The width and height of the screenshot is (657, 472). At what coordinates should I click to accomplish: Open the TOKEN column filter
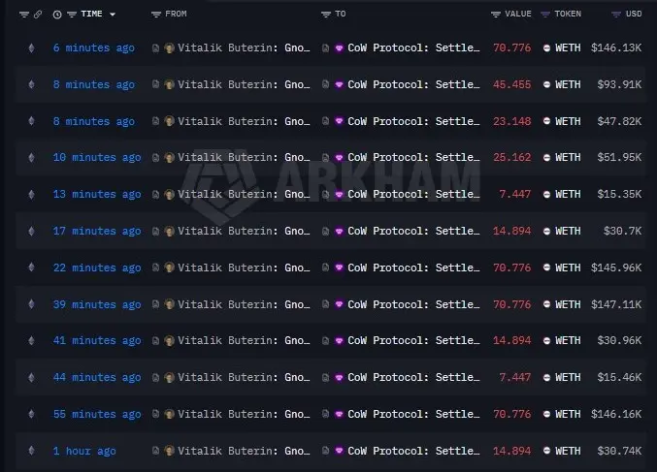545,15
